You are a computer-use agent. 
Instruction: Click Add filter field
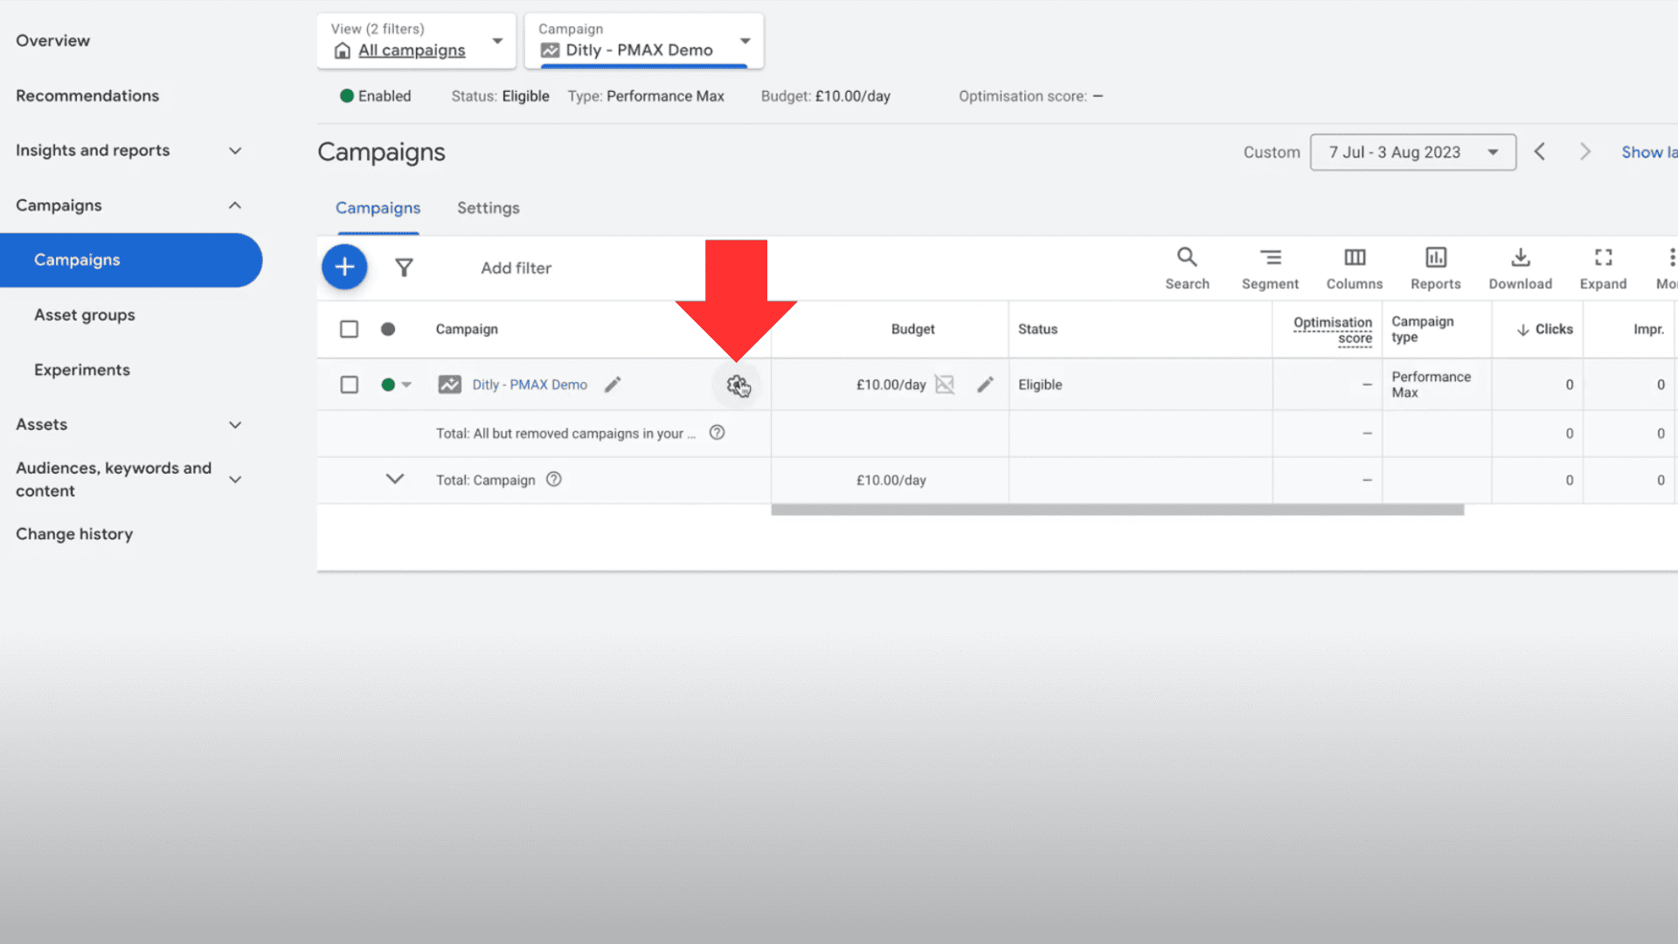(x=516, y=268)
